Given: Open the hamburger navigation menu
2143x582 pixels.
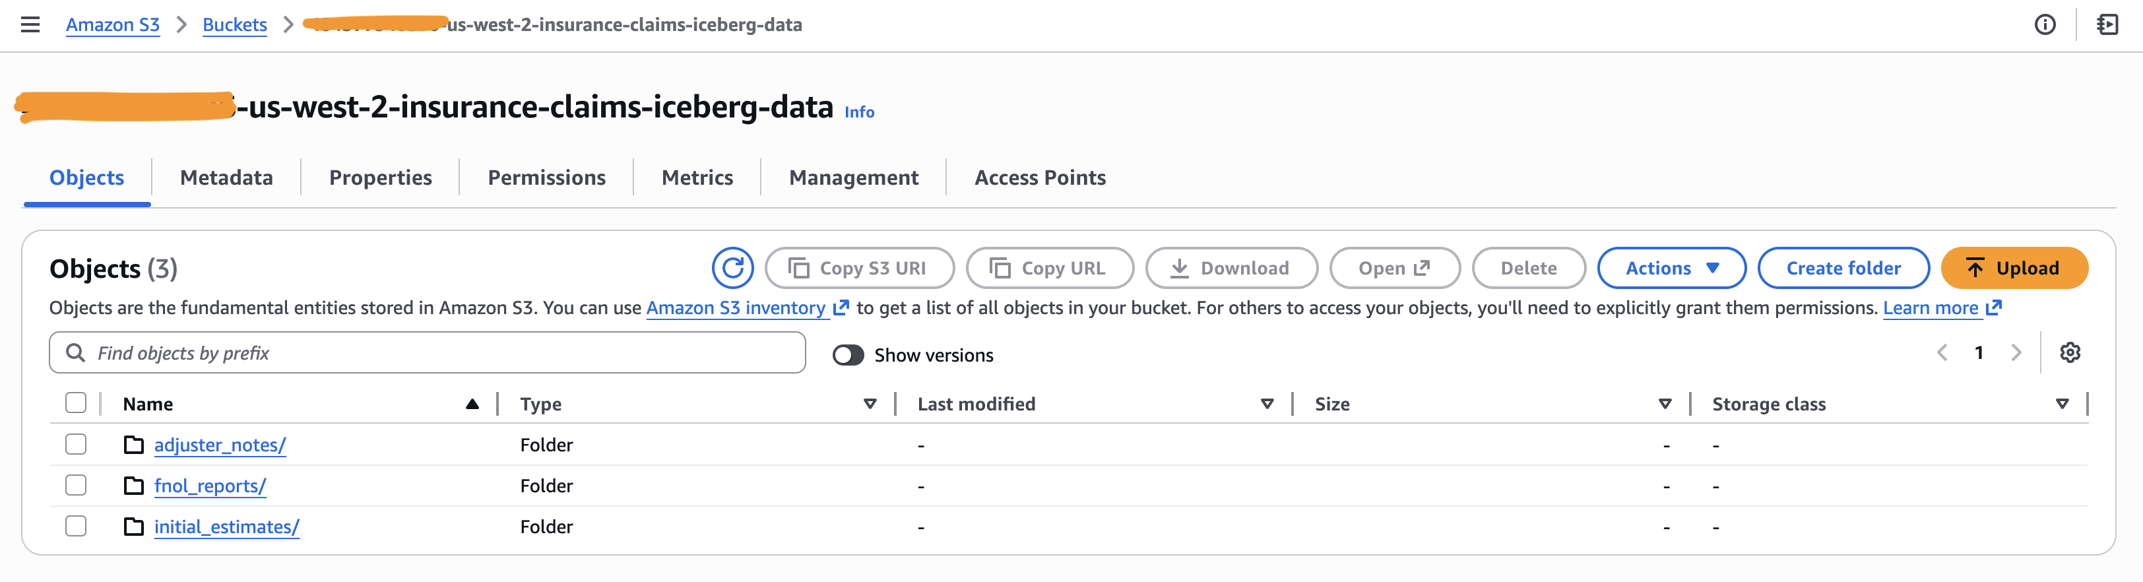Looking at the screenshot, I should pyautogui.click(x=30, y=25).
